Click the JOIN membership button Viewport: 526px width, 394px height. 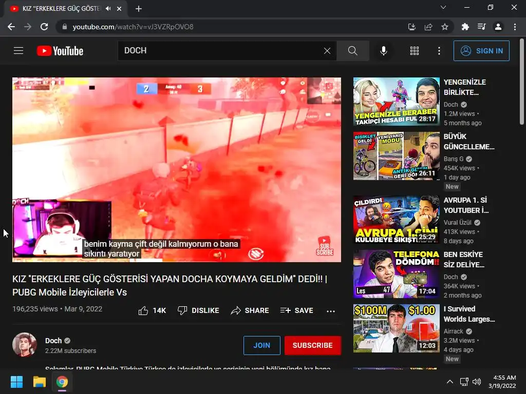click(x=261, y=345)
